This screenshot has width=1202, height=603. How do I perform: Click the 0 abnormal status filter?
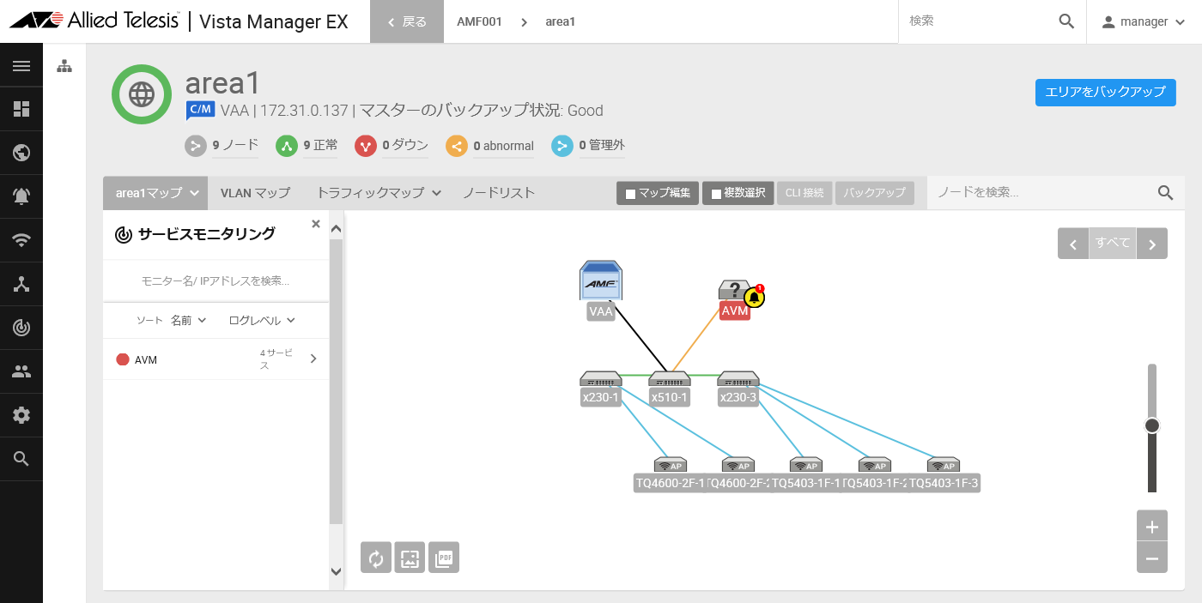click(x=489, y=146)
